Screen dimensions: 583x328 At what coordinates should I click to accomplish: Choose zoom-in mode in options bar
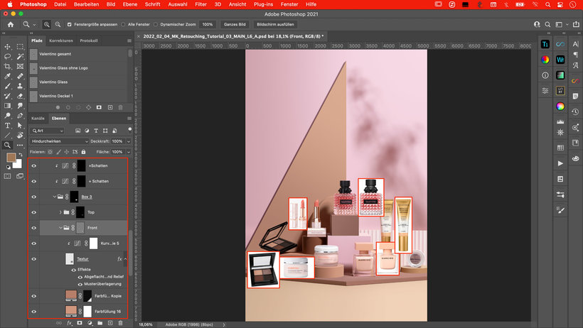point(46,25)
